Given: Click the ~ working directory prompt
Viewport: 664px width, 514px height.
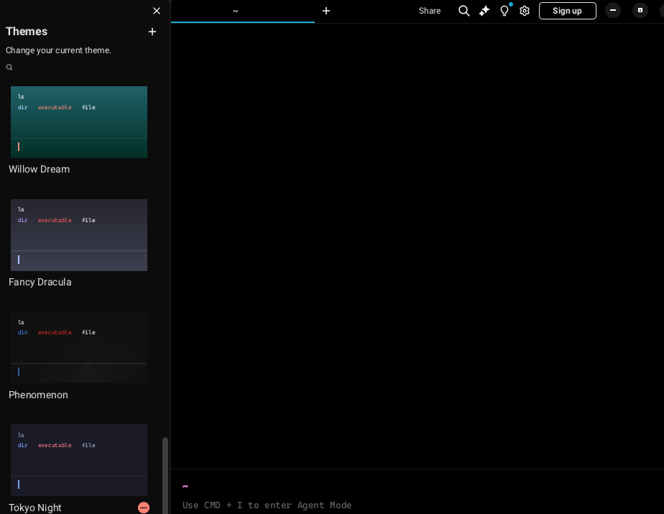Looking at the screenshot, I should coord(185,486).
